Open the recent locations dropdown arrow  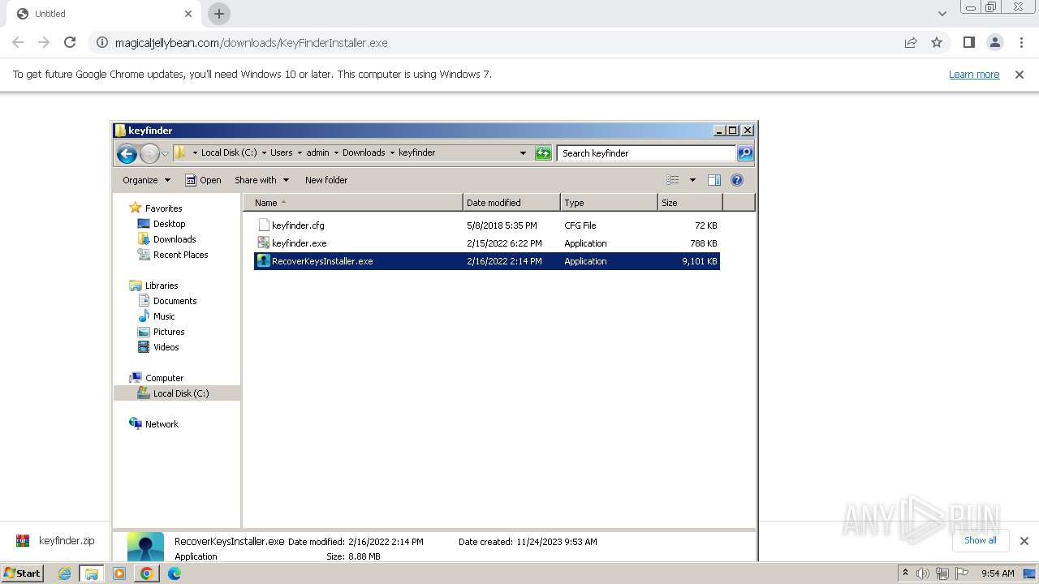point(165,153)
